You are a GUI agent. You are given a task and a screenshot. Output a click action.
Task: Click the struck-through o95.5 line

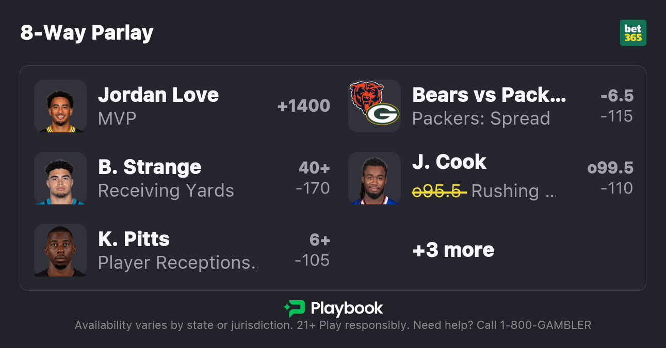pyautogui.click(x=439, y=191)
